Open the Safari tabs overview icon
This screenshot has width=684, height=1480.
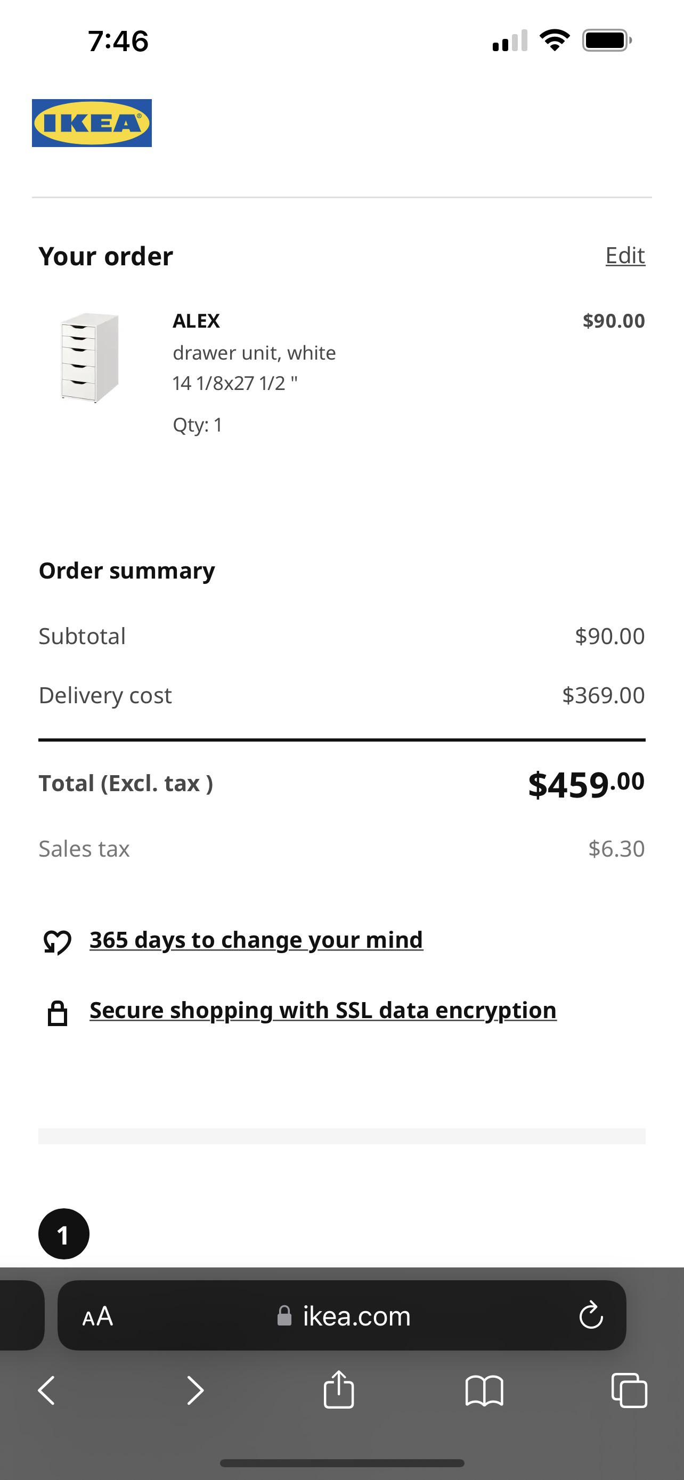tap(631, 1391)
